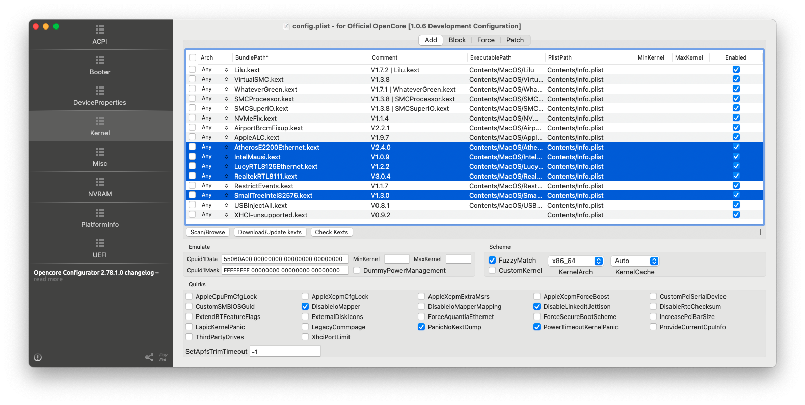Open Arch stepper for RestrictEvents.kext row
805x405 pixels.
(226, 186)
